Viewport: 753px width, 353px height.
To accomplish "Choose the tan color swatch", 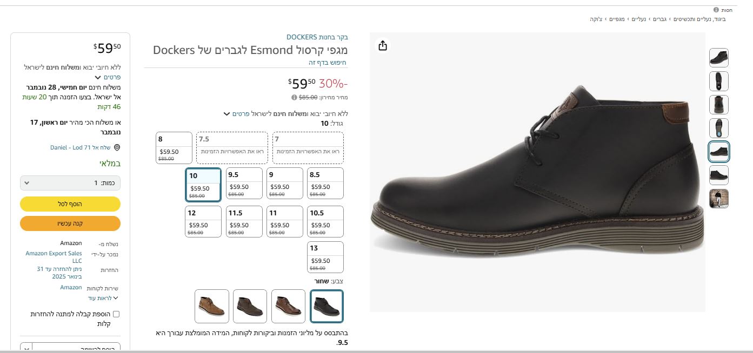I will click(x=212, y=306).
